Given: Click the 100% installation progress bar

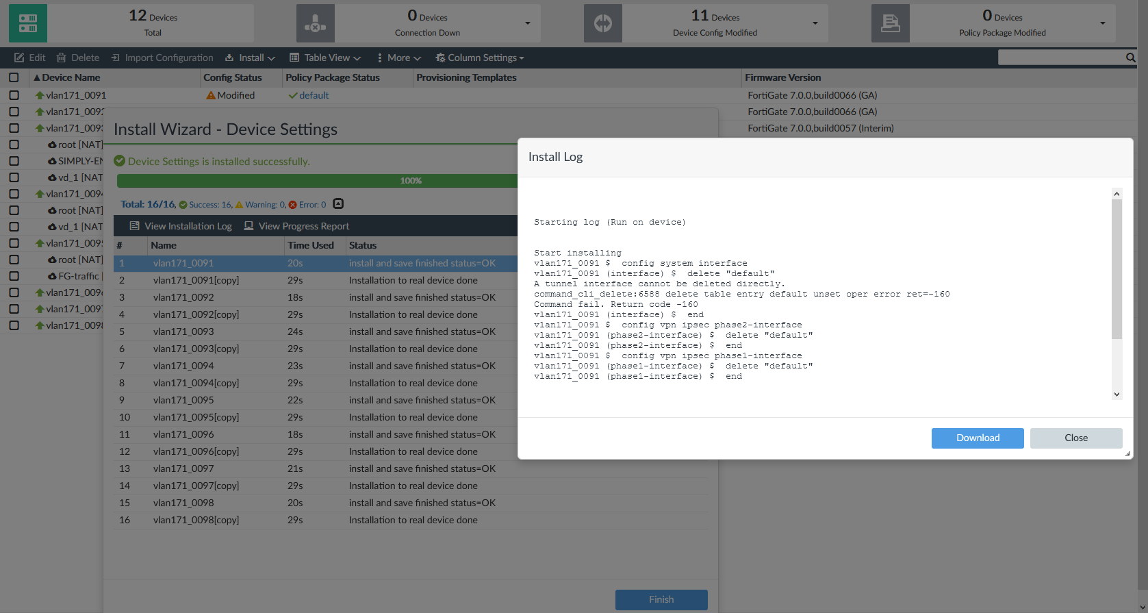Looking at the screenshot, I should pyautogui.click(x=318, y=181).
